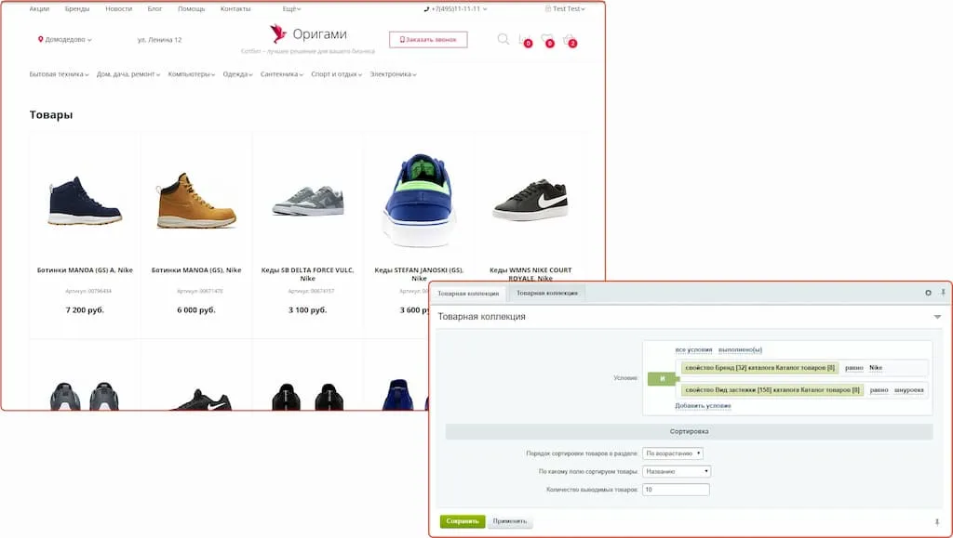Open the Бытовая техника category menu
Viewport: 953px width, 538px height.
[59, 74]
